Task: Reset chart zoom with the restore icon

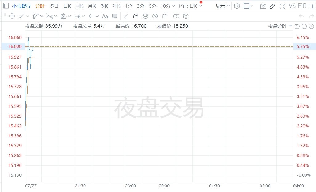Action: click(297, 26)
